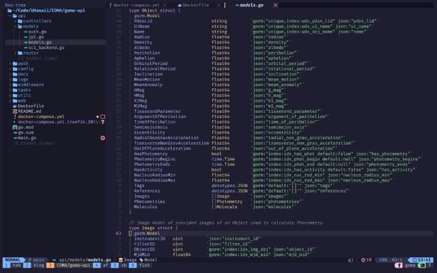
Task: Click the whale icon on the Dockerfile tab
Action: (180, 5)
